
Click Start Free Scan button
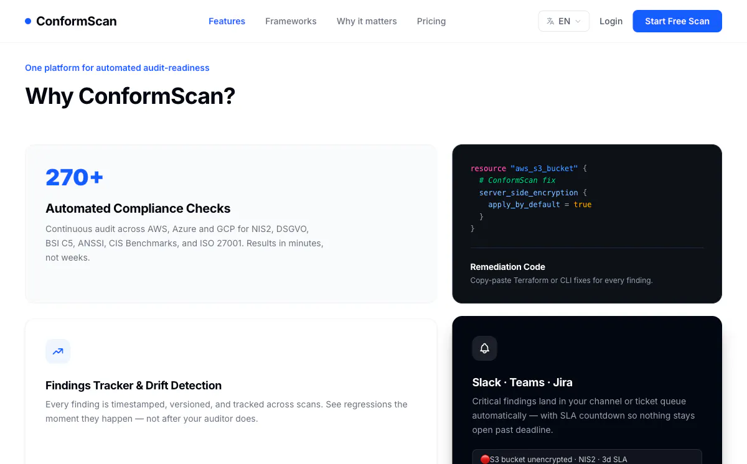(677, 21)
